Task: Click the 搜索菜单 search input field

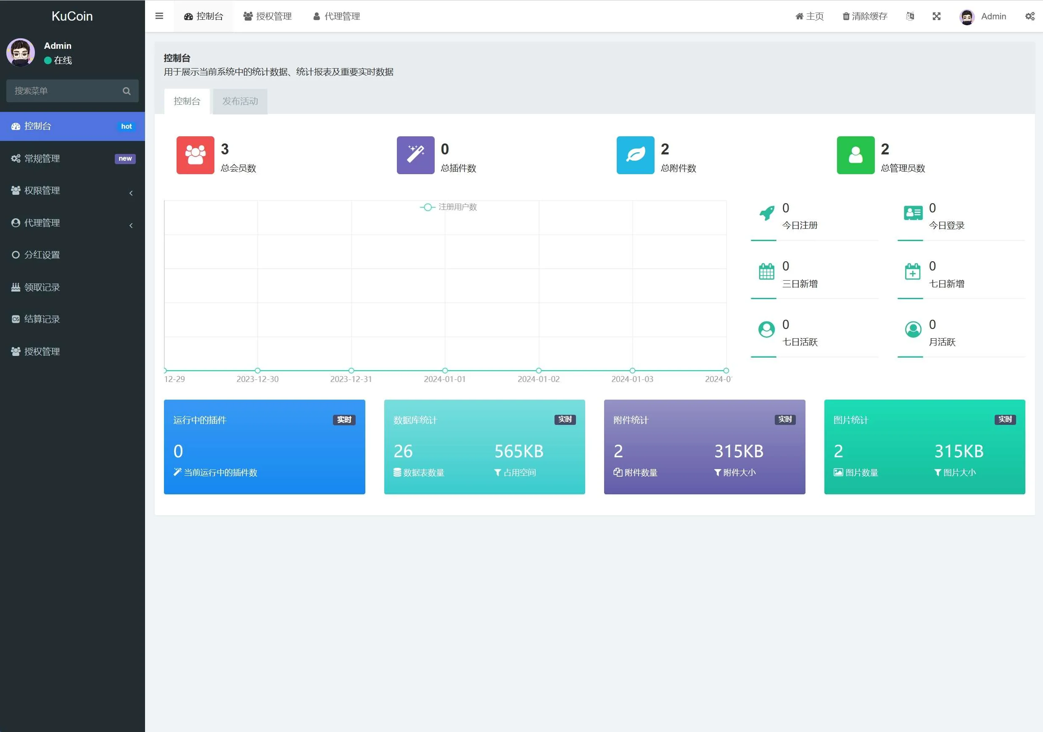Action: click(x=63, y=91)
